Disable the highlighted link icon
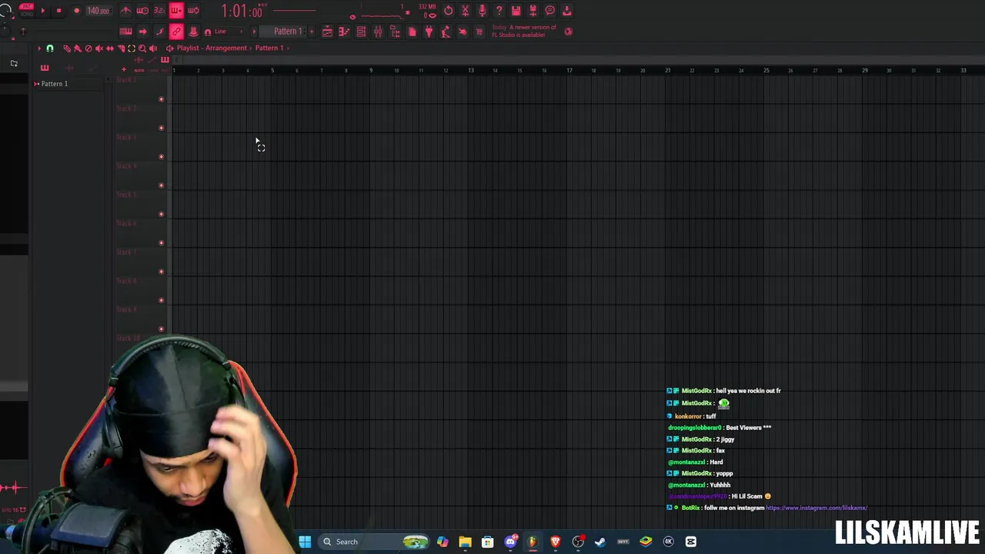This screenshot has width=985, height=554. click(x=176, y=32)
